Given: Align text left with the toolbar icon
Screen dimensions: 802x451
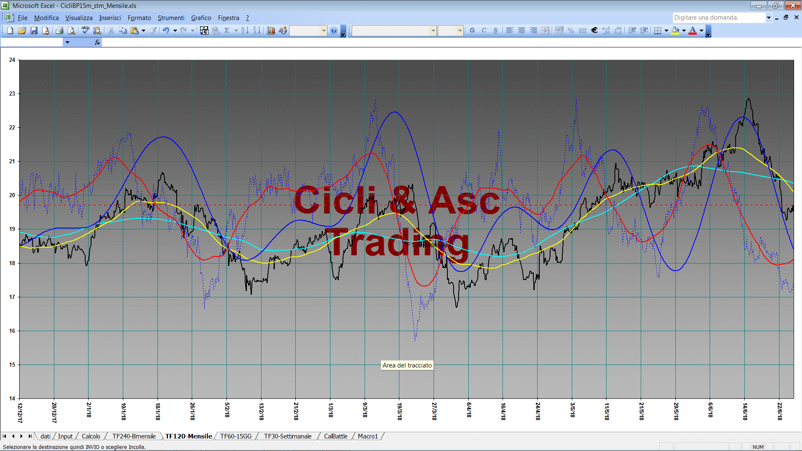Looking at the screenshot, I should coord(510,30).
